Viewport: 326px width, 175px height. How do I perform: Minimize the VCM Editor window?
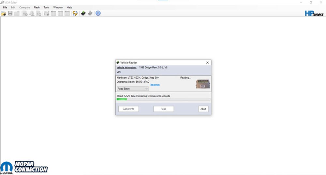pyautogui.click(x=301, y=2)
